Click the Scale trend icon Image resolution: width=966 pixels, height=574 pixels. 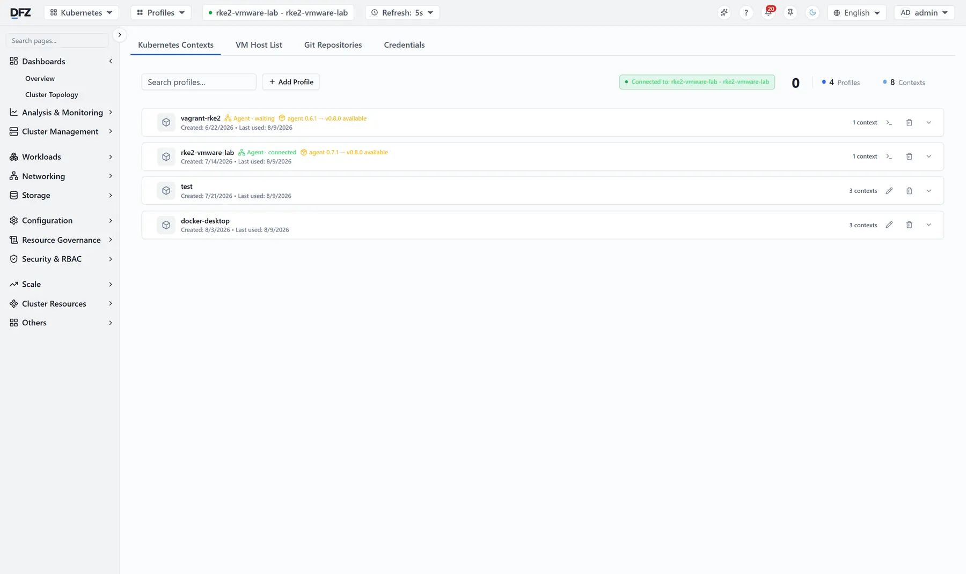click(14, 285)
